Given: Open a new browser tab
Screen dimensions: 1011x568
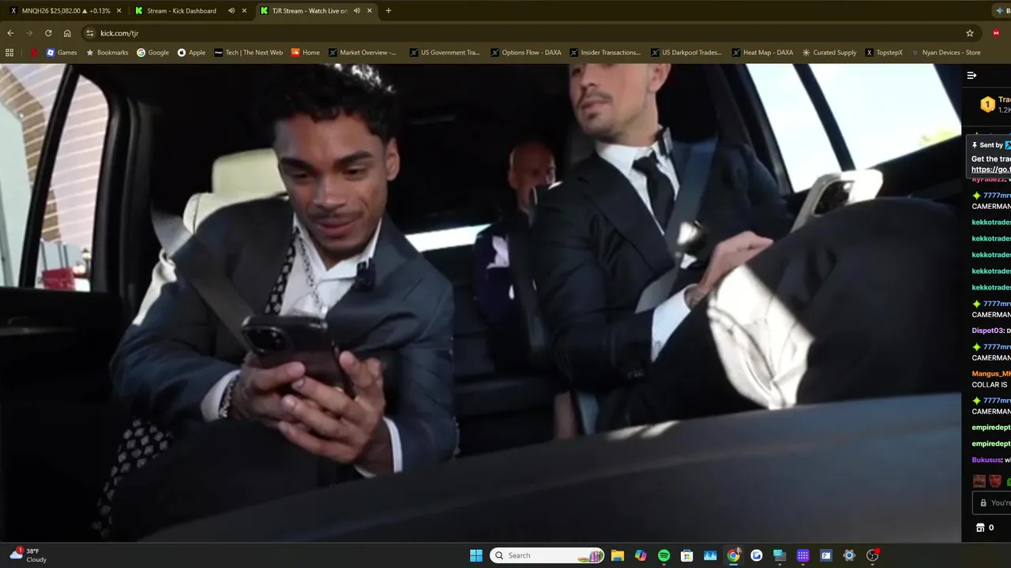Looking at the screenshot, I should 388,11.
